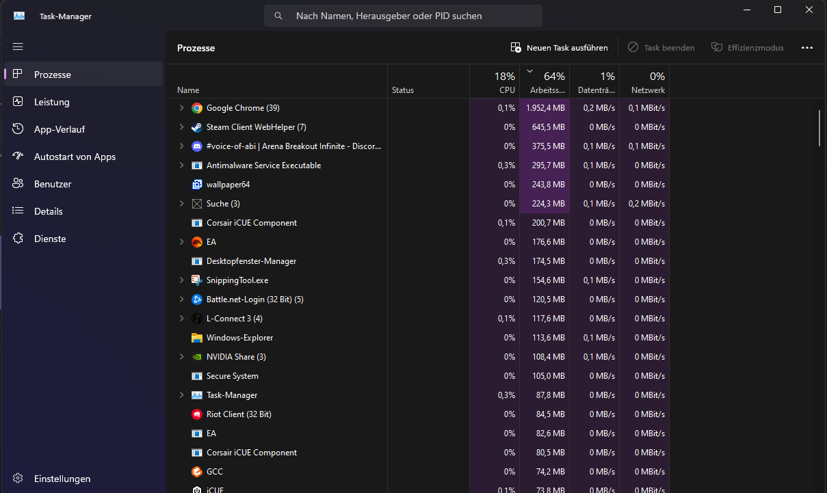Click the process list vertical scrollbar
The image size is (827, 493).
click(x=819, y=128)
